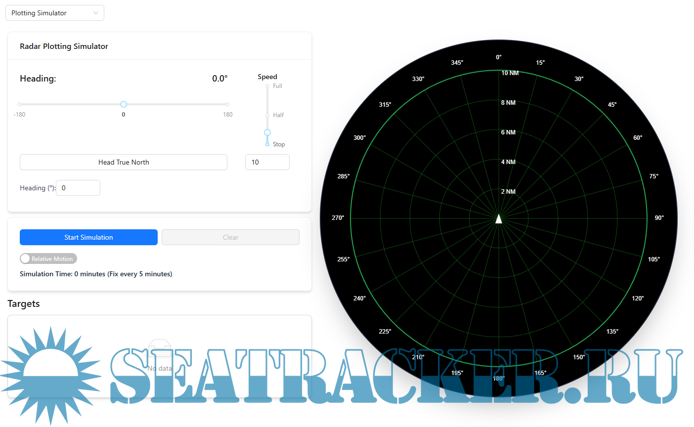694x427 pixels.
Task: Click the 10 NM range ring label
Action: click(510, 73)
